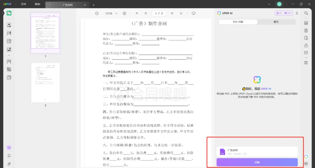Switch to the 聊天 tab

tap(276, 22)
